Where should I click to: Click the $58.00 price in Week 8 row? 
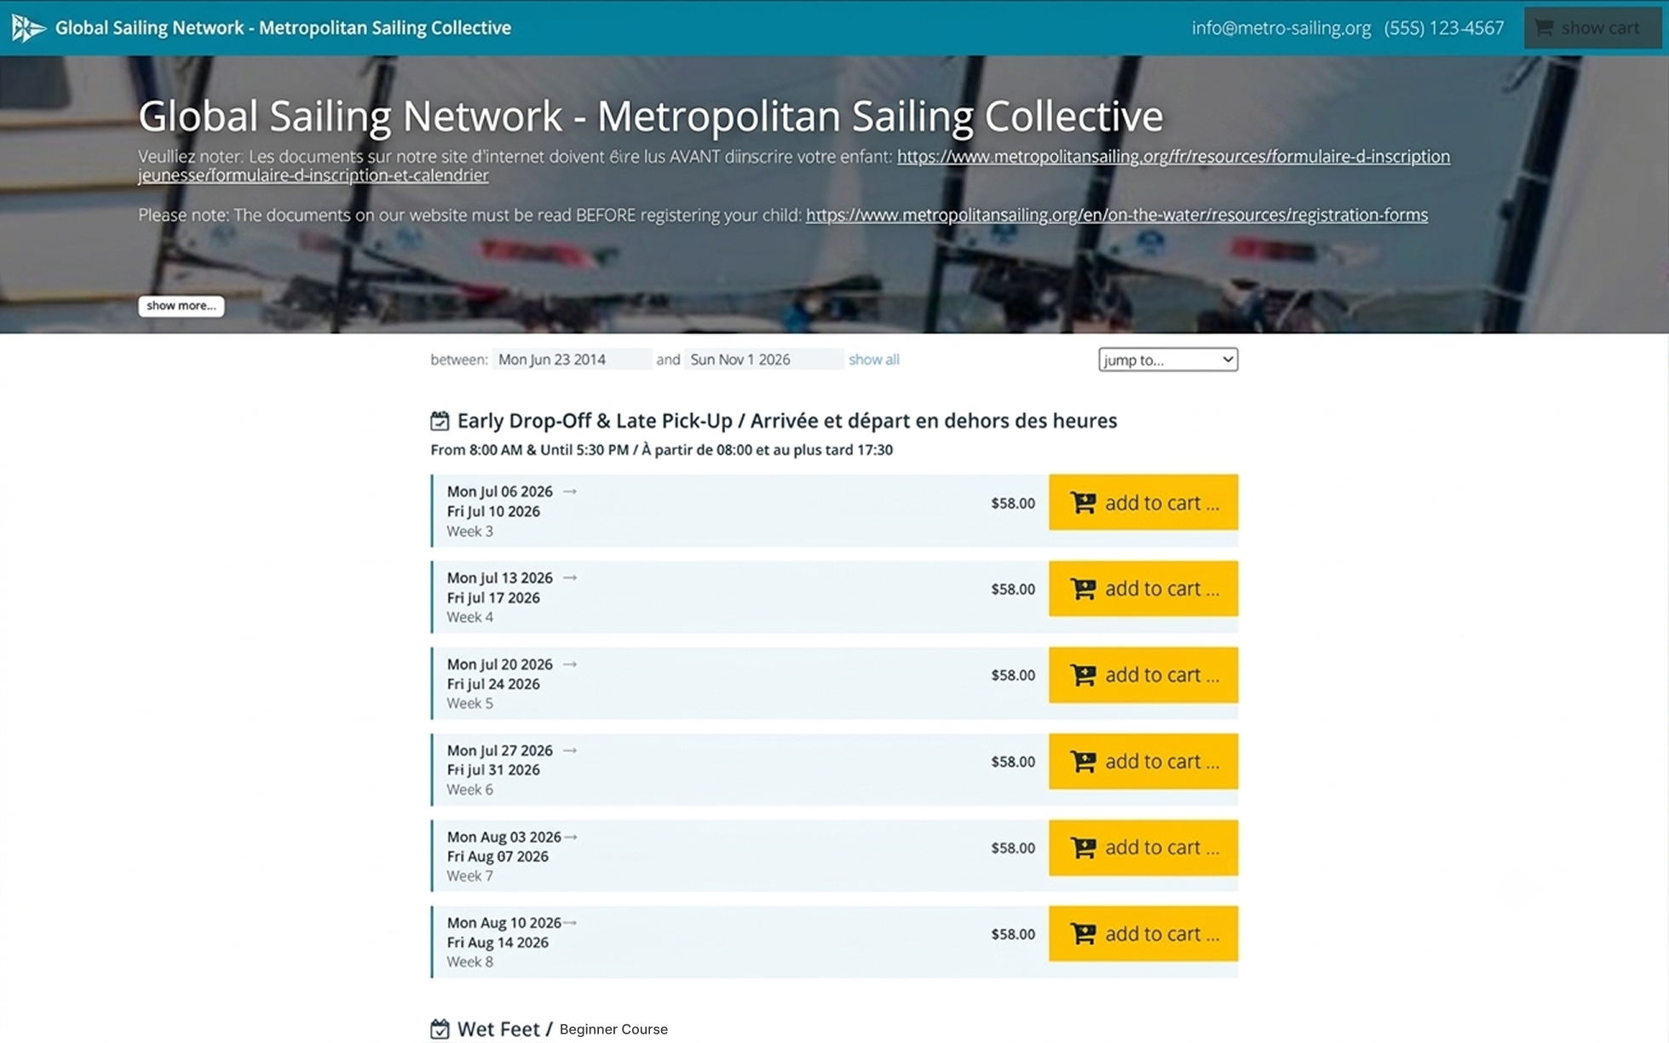1013,934
